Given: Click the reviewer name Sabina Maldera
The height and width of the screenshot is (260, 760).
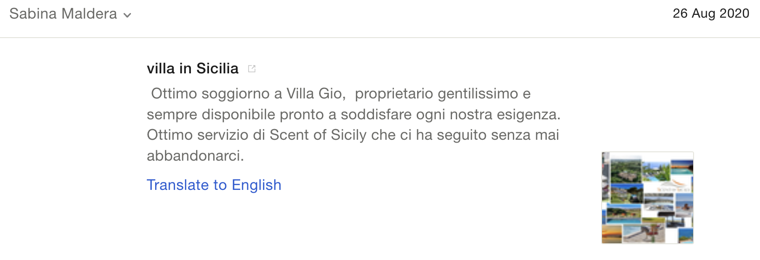Looking at the screenshot, I should pyautogui.click(x=63, y=14).
